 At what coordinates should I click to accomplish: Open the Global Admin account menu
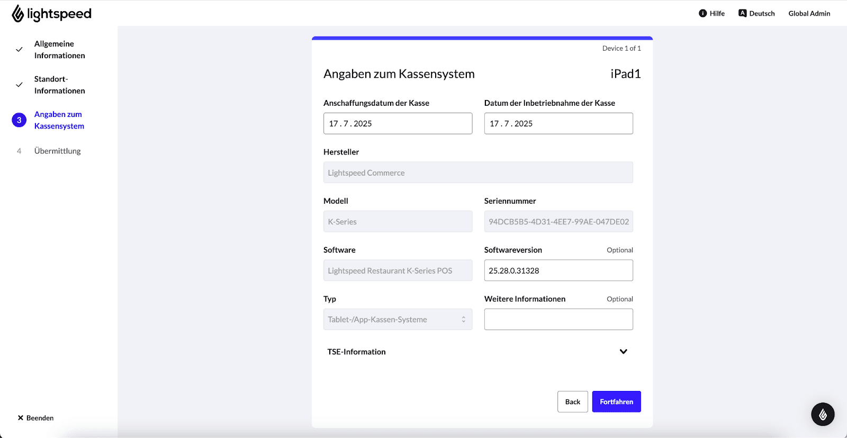809,13
